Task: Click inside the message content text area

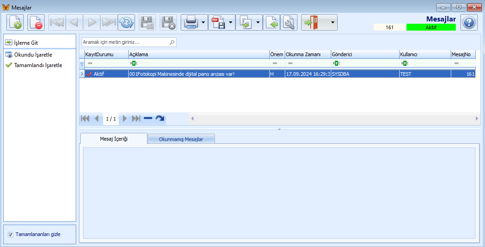Action: (279, 193)
